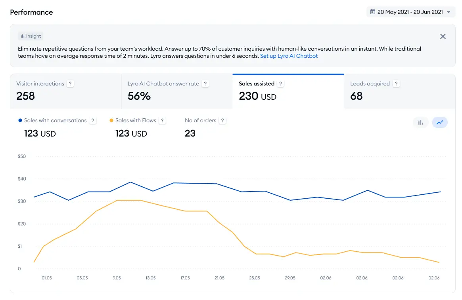Viewport: 462px width, 300px height.
Task: Select the Leads acquired tab
Action: point(399,91)
